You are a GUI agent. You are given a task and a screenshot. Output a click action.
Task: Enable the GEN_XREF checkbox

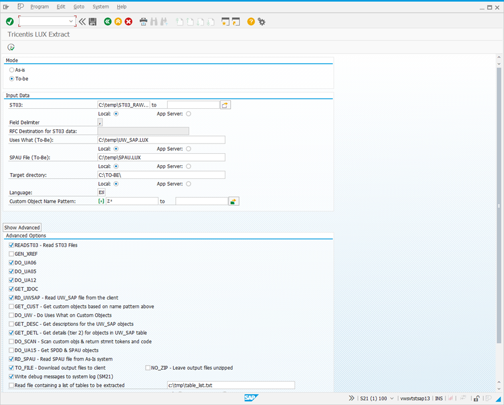pos(11,253)
